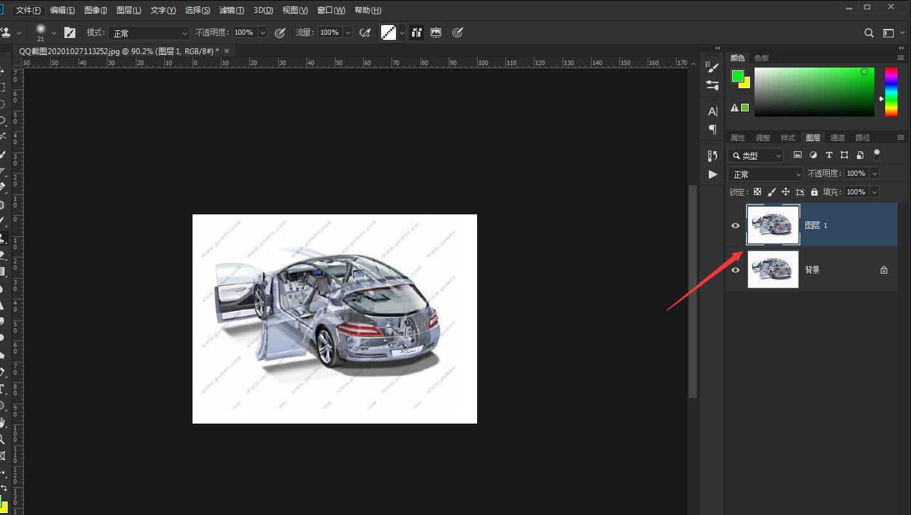Switch to the 通道 tab
This screenshot has width=911, height=515.
[837, 138]
